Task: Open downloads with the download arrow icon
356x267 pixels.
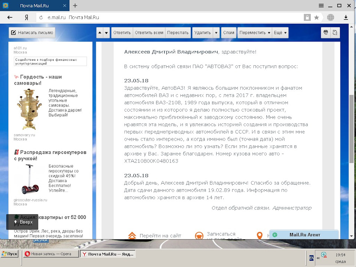Action: tap(346, 17)
